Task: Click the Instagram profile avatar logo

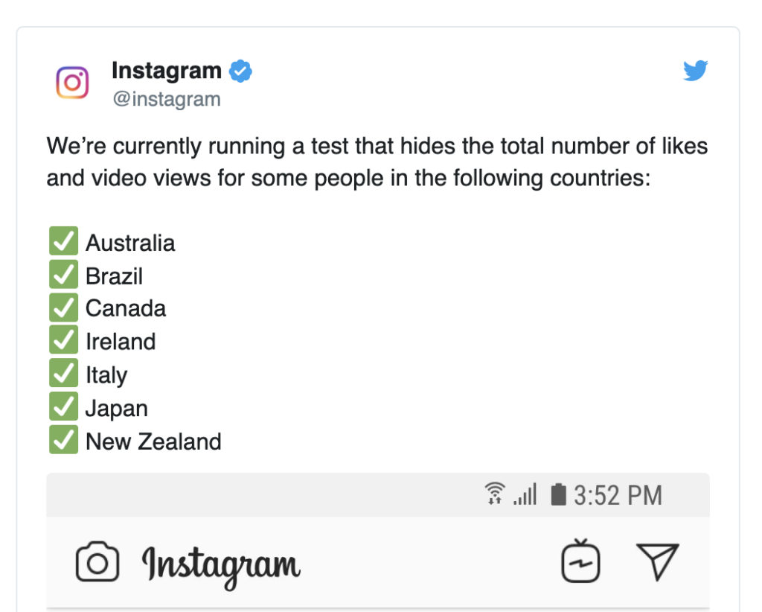Action: point(72,83)
